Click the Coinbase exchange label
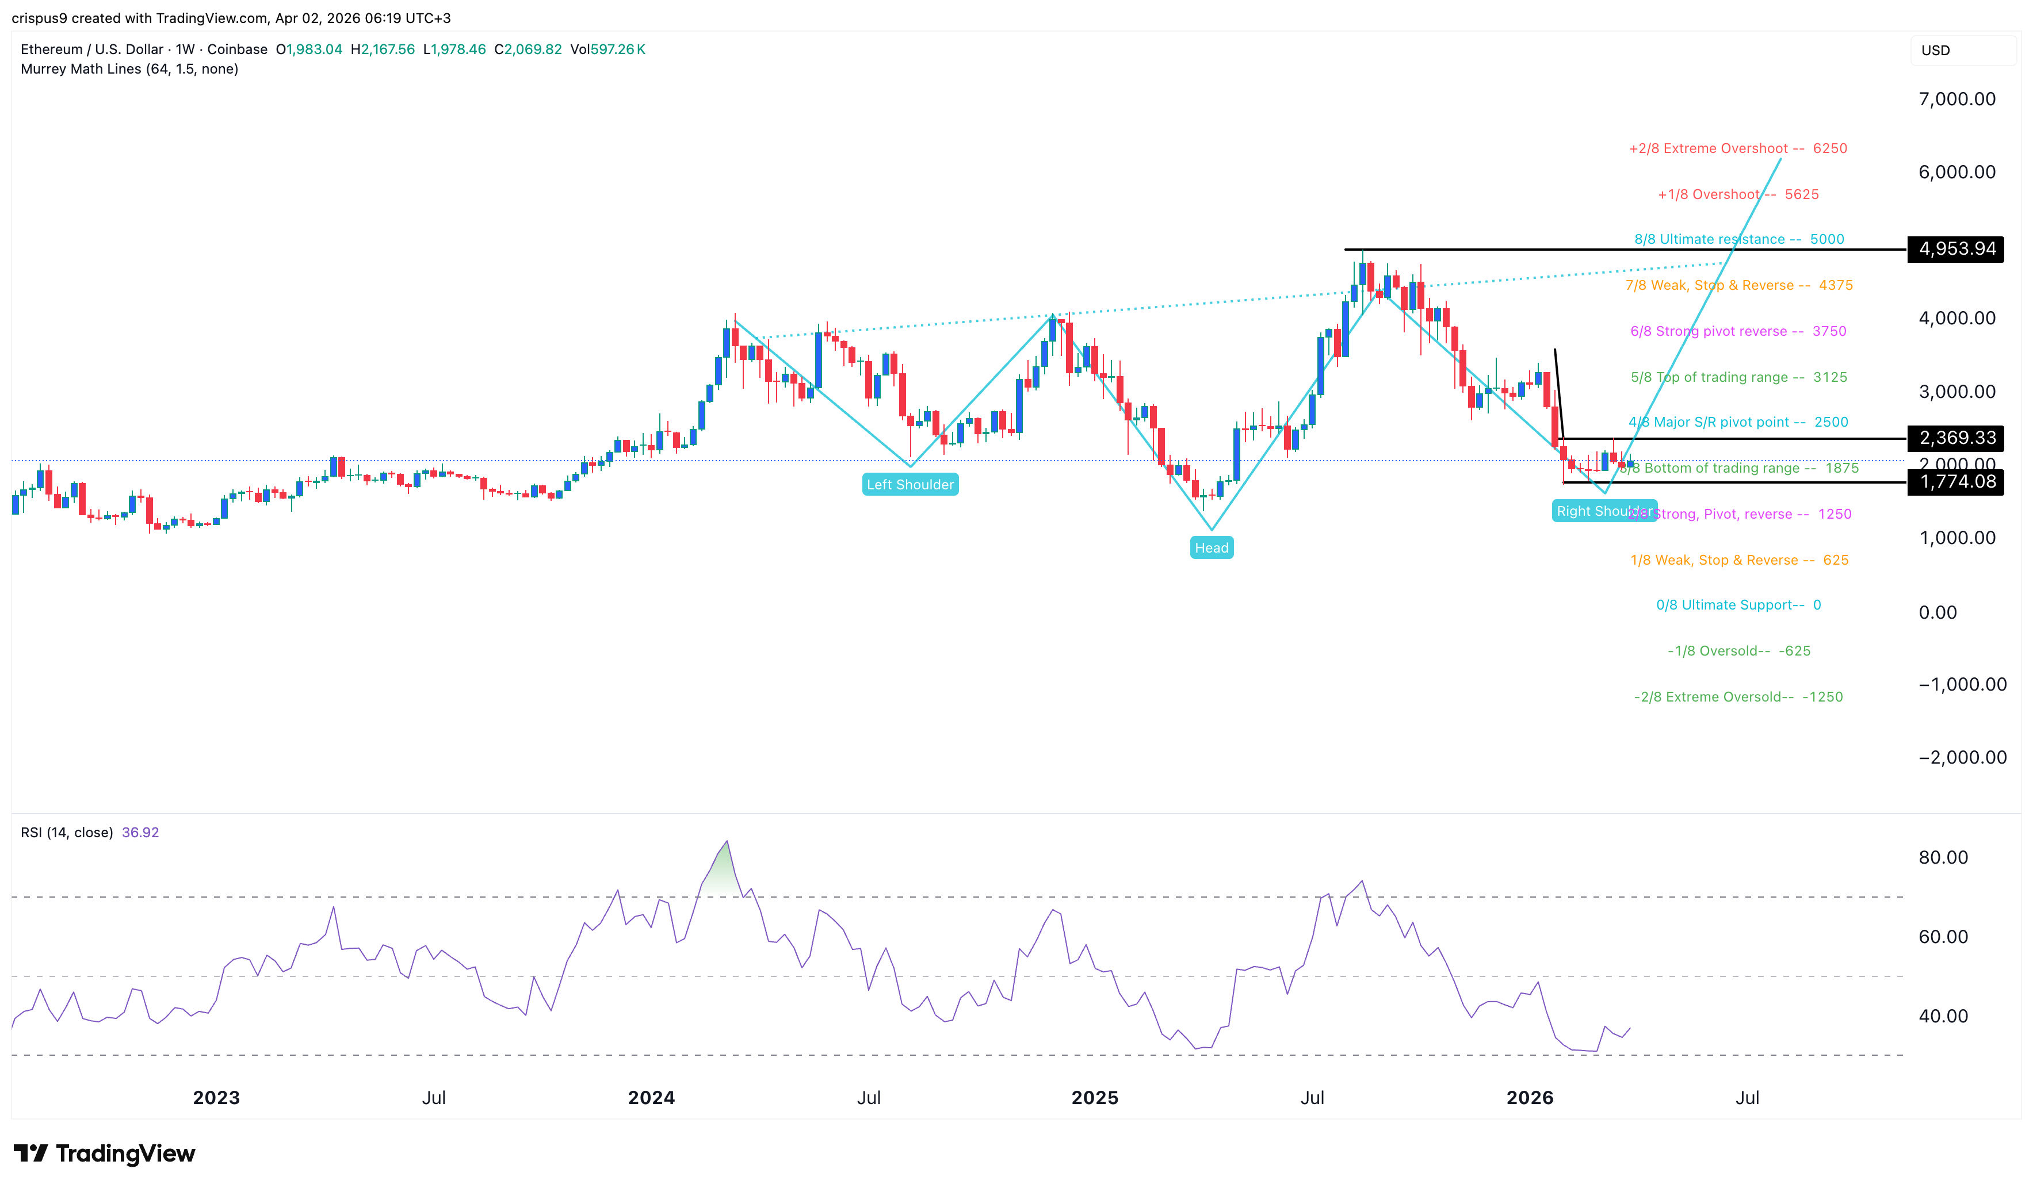Image resolution: width=2033 pixels, height=1188 pixels. click(x=235, y=49)
